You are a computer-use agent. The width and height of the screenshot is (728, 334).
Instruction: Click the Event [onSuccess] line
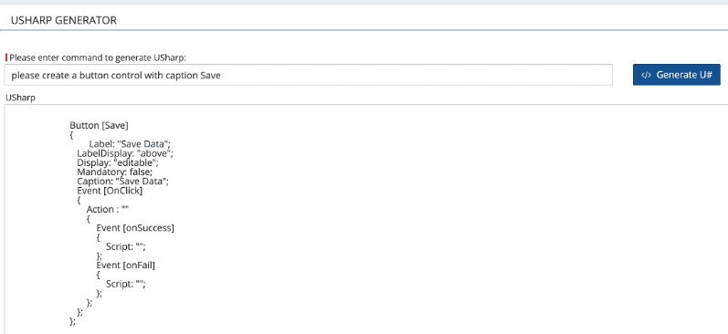pos(135,228)
